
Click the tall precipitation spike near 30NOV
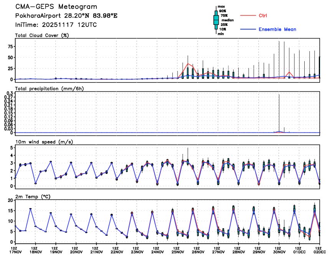point(279,113)
